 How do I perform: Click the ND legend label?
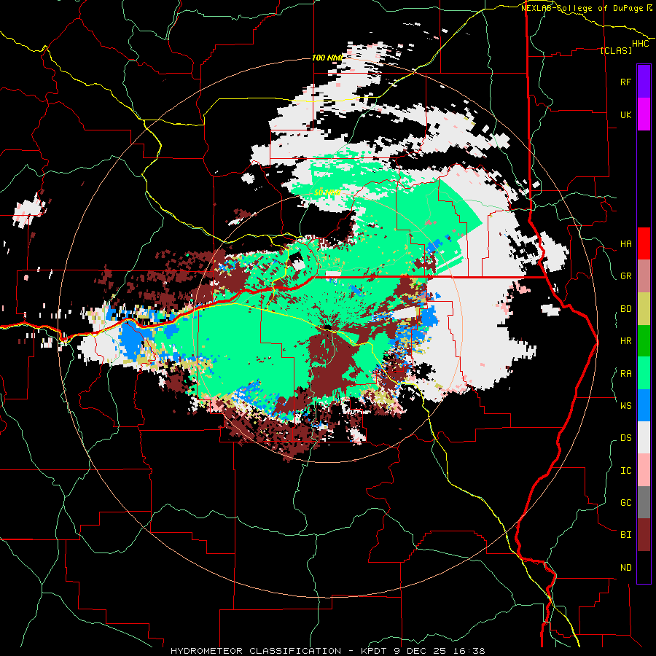(625, 568)
